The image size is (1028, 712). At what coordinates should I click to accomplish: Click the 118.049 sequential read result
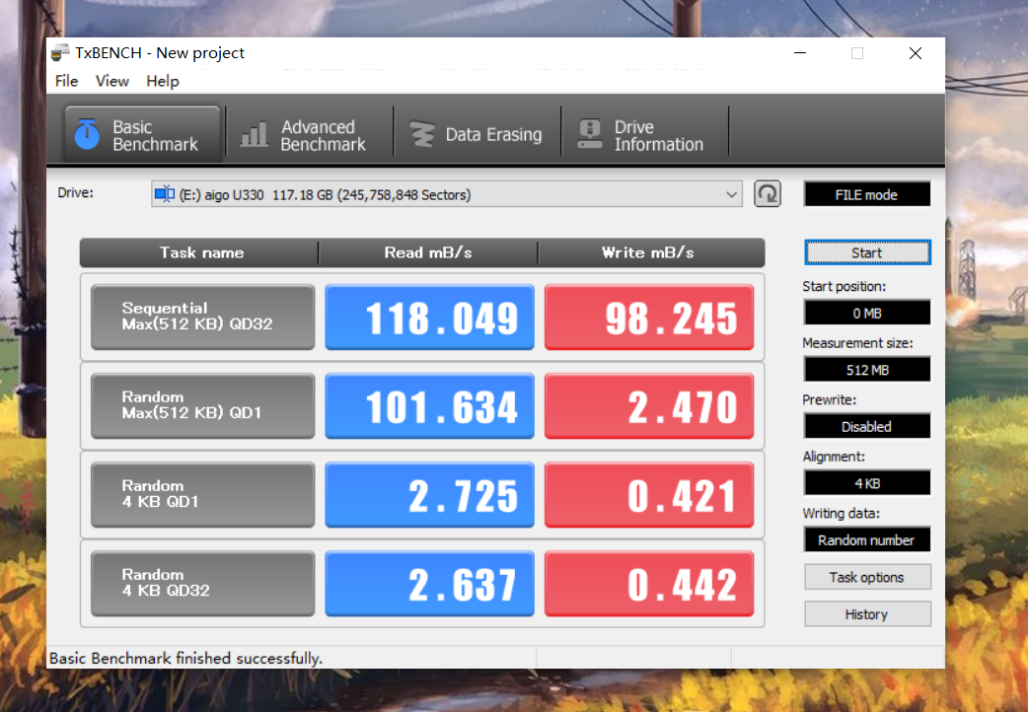[x=429, y=317]
